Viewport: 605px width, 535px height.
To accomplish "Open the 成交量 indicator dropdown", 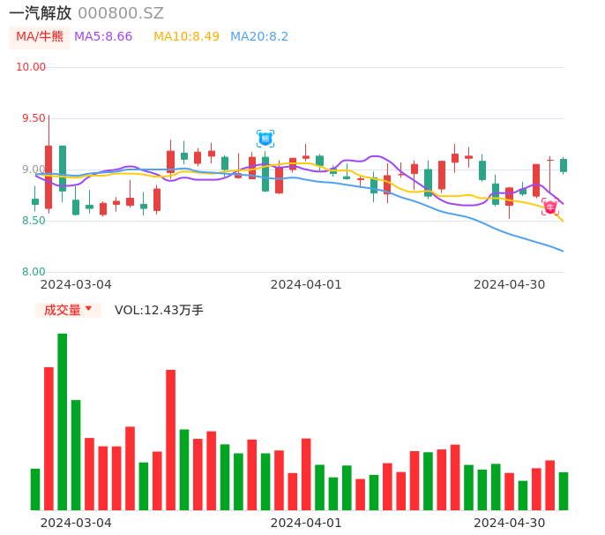I will [x=68, y=310].
